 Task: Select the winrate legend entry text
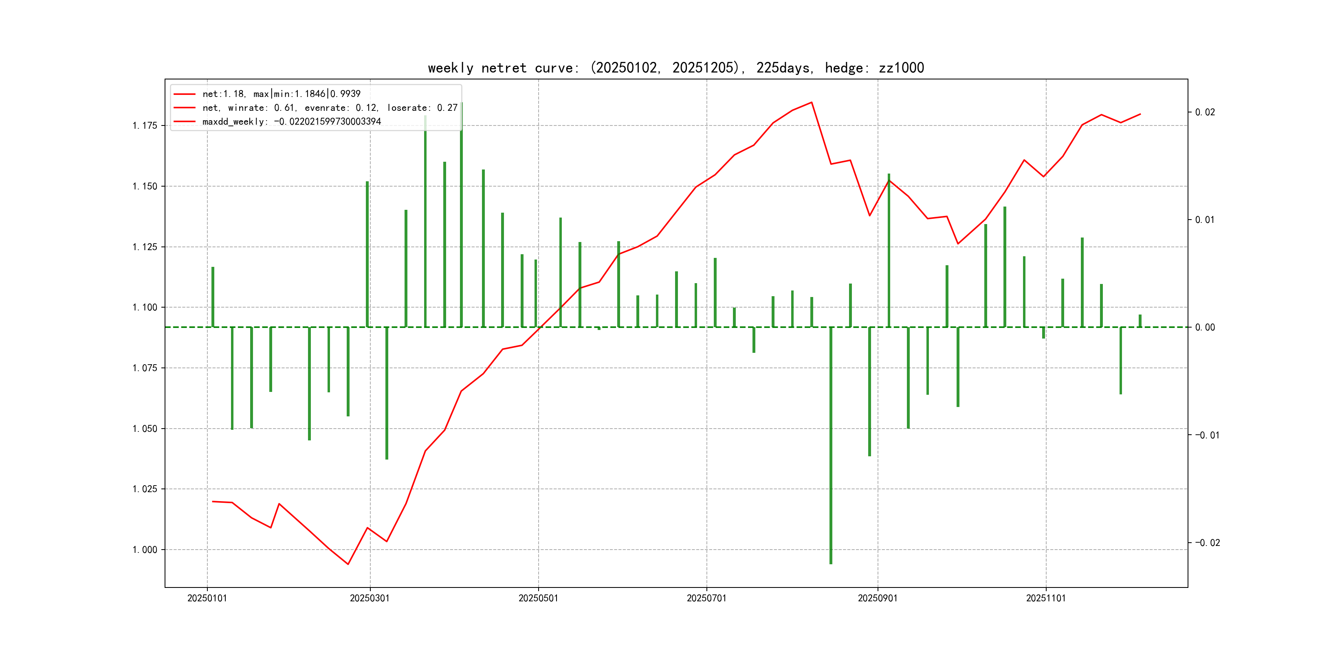point(330,108)
